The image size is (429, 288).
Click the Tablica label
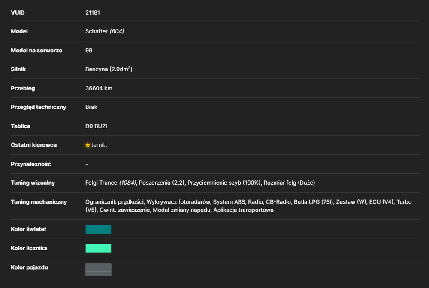[x=21, y=126]
